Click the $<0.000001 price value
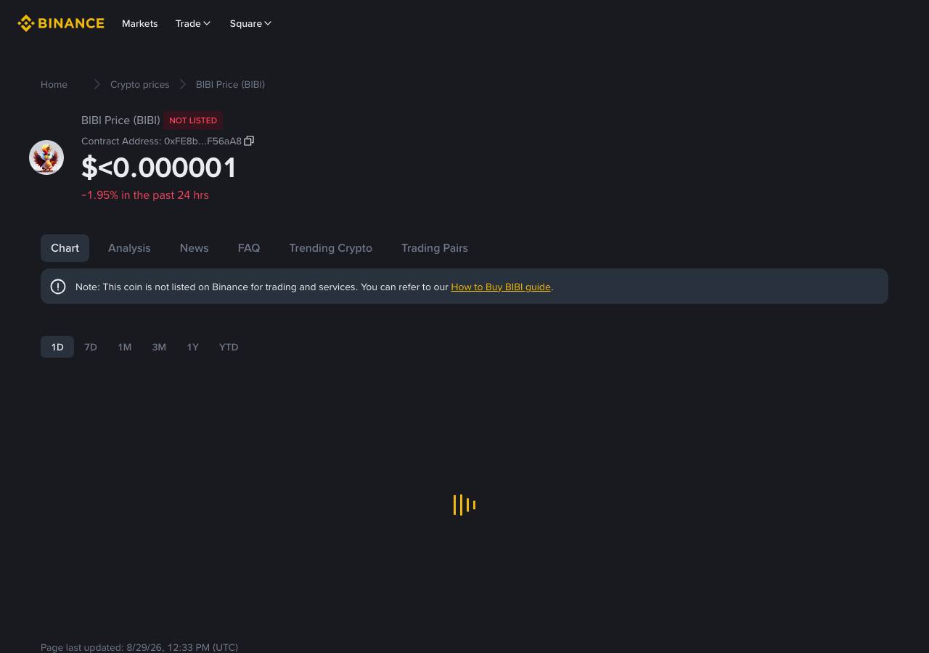Image resolution: width=929 pixels, height=653 pixels. [159, 168]
